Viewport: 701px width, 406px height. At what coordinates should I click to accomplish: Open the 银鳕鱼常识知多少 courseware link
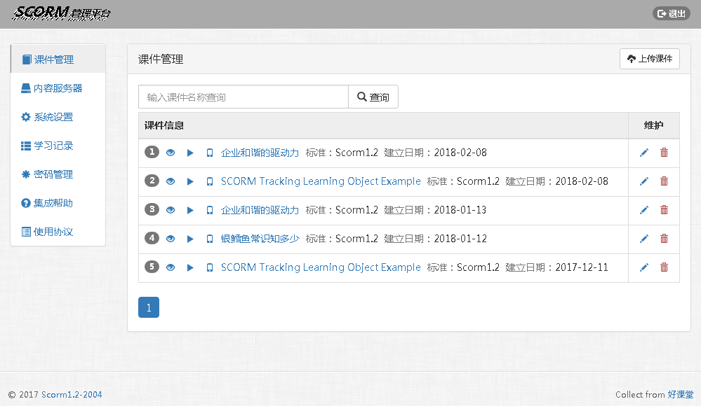point(260,239)
